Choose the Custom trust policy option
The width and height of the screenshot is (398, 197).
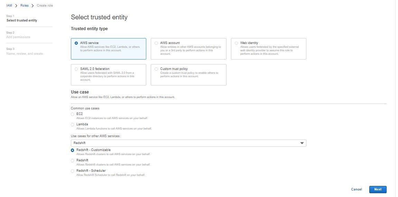[156, 69]
